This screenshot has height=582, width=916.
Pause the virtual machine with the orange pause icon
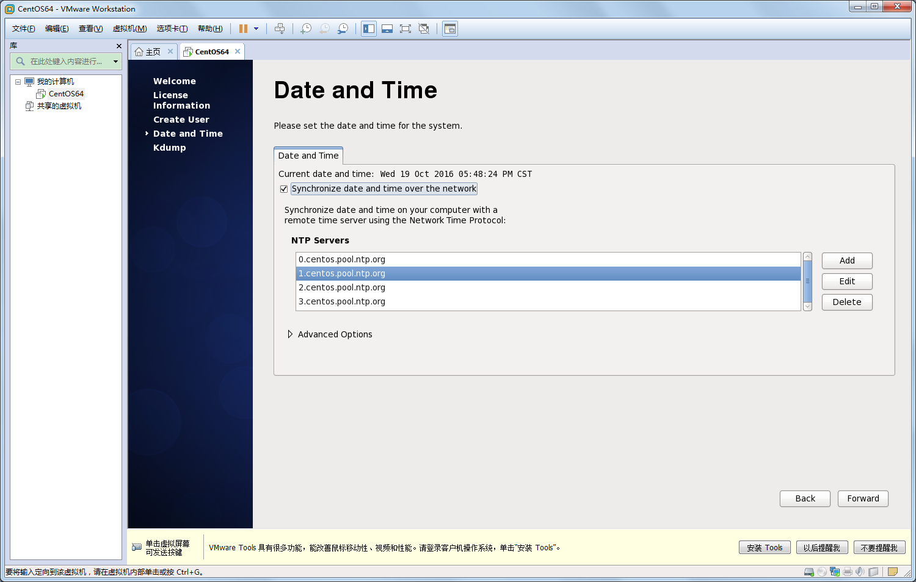click(243, 29)
